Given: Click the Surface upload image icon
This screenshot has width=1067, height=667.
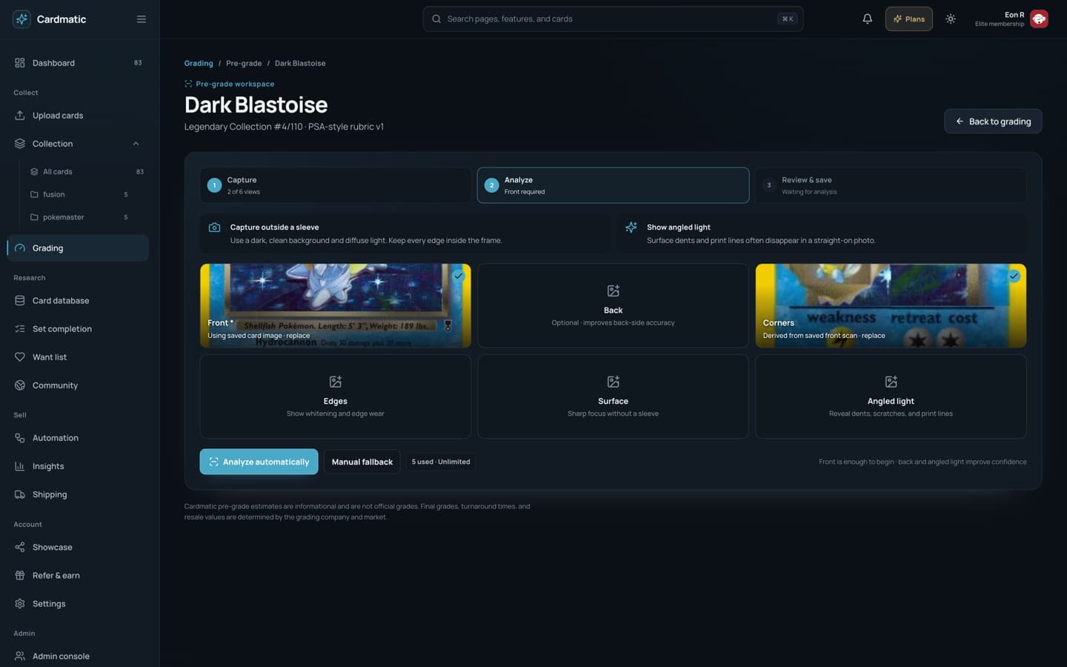Looking at the screenshot, I should 613,382.
